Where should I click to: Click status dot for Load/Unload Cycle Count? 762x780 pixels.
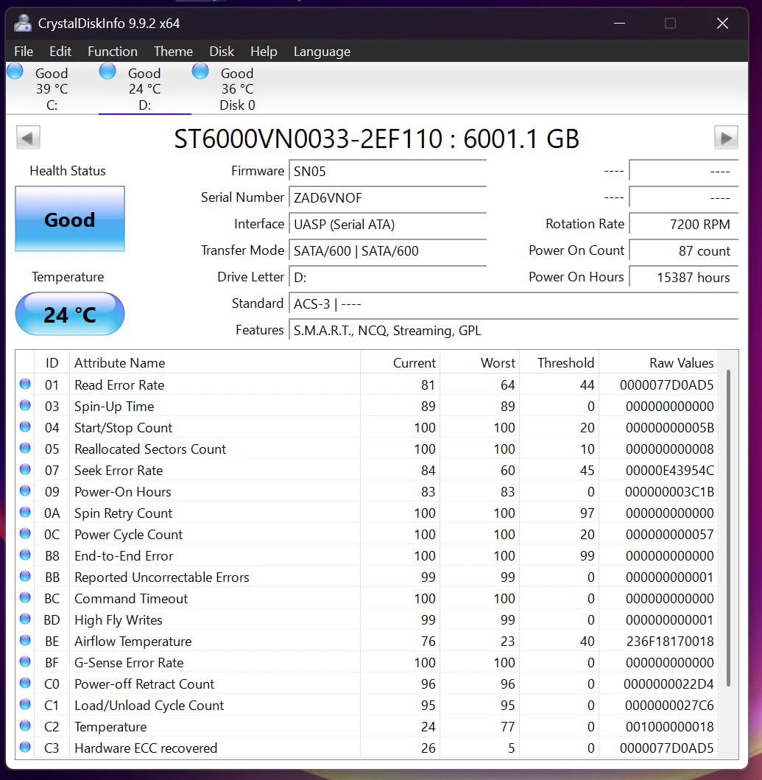[25, 705]
